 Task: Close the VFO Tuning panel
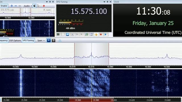(111, 2)
